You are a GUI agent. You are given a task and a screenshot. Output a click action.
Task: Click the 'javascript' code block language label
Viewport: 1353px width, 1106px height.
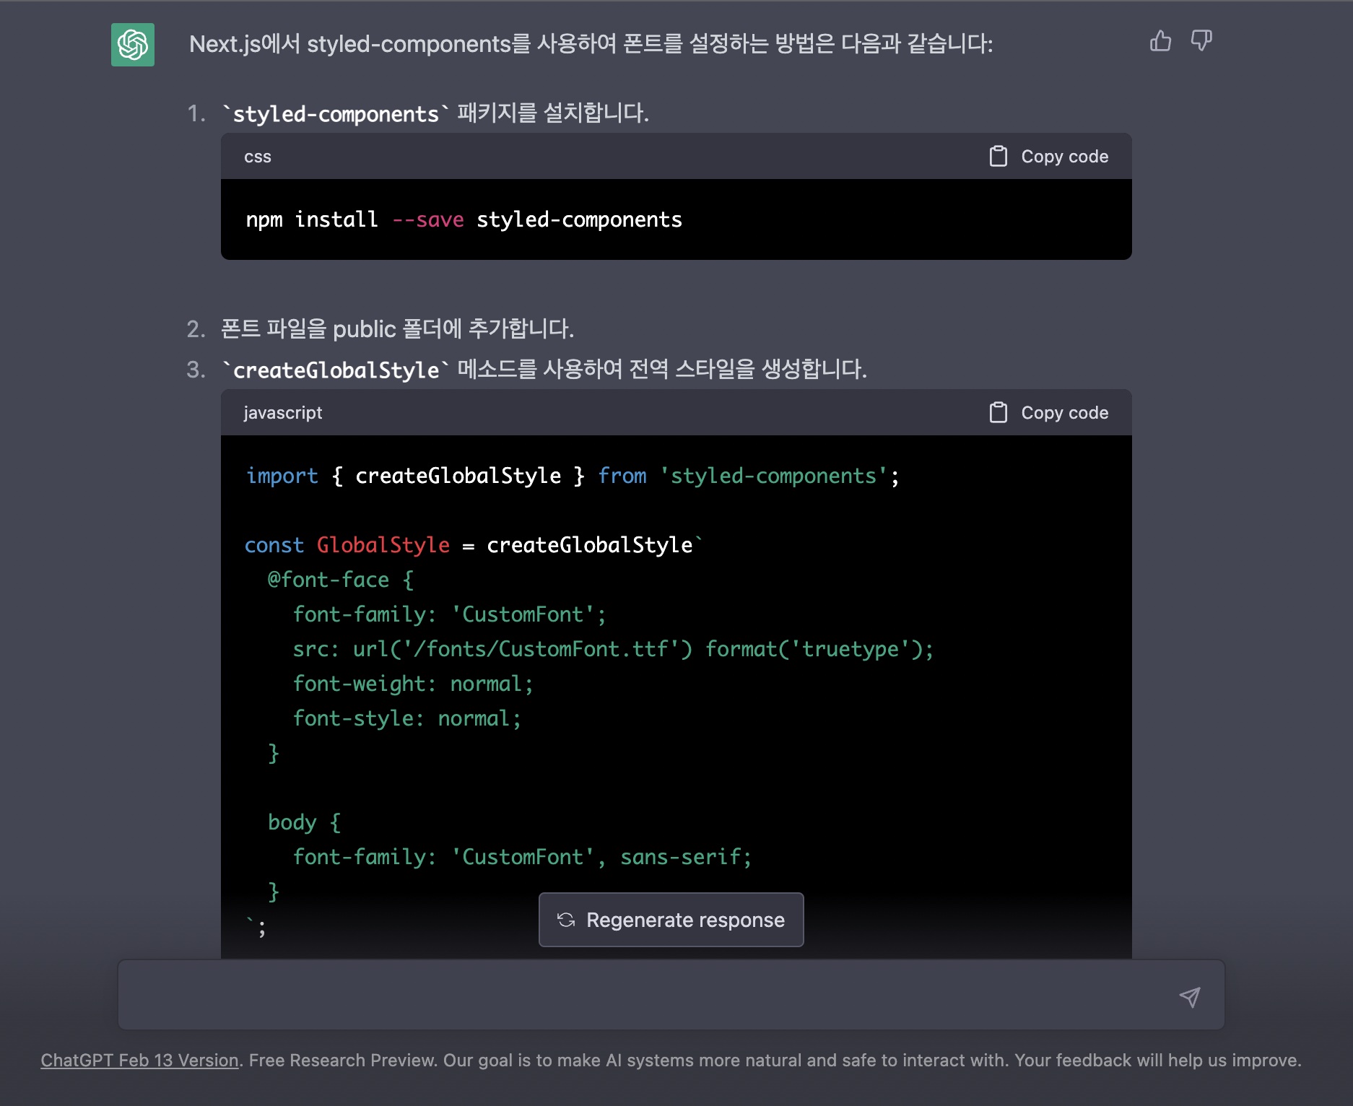pyautogui.click(x=283, y=413)
